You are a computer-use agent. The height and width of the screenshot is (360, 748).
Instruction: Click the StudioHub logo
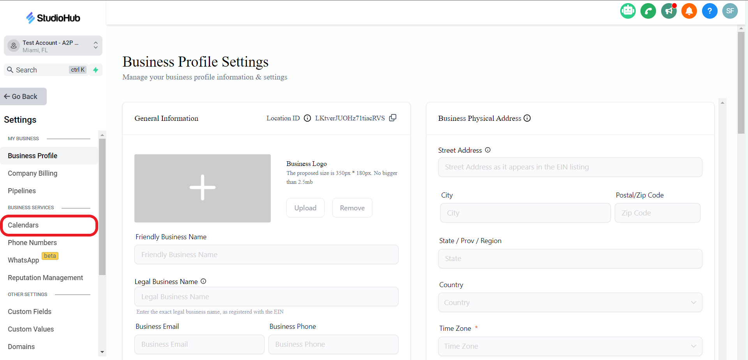(x=53, y=18)
